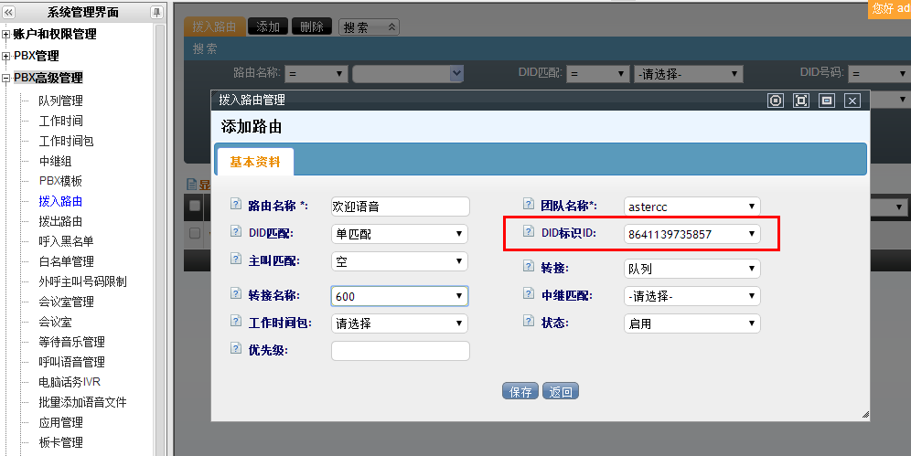Open the 状态 dropdown showing 启用
Image resolution: width=911 pixels, height=456 pixels.
pos(691,323)
